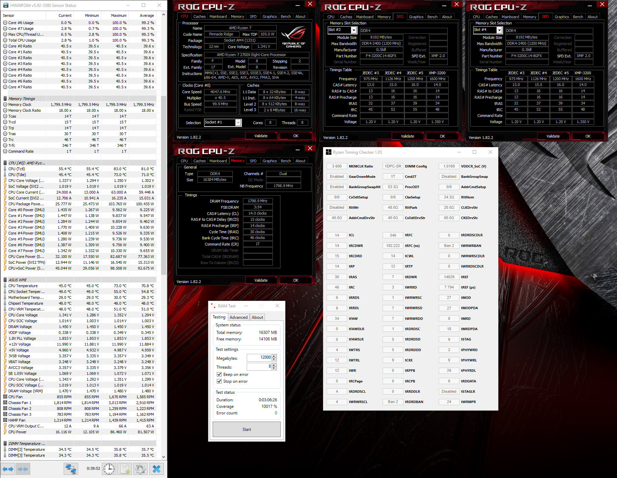Click Start button in RAM Test
The image size is (617, 478).
[x=247, y=430]
